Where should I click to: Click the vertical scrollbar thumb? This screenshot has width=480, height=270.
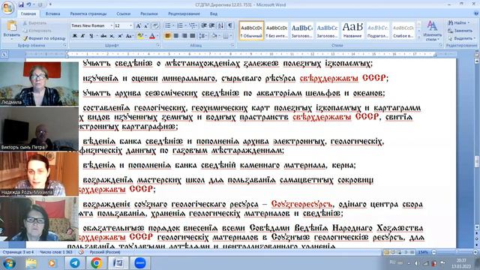tap(477, 162)
